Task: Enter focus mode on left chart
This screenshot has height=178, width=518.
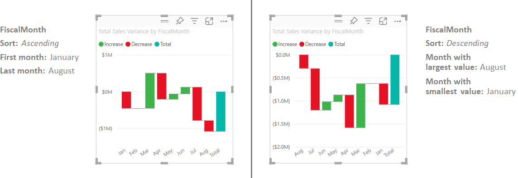Action: pos(209,21)
